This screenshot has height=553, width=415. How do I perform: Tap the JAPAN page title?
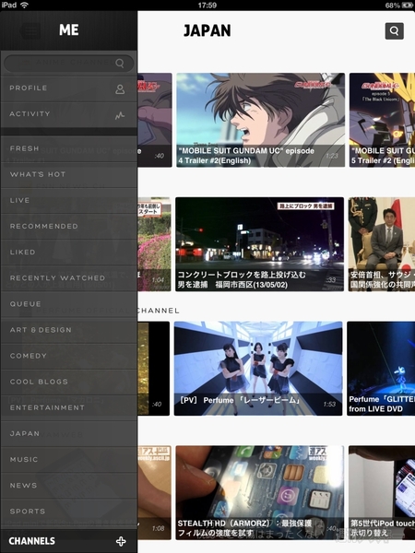point(207,31)
